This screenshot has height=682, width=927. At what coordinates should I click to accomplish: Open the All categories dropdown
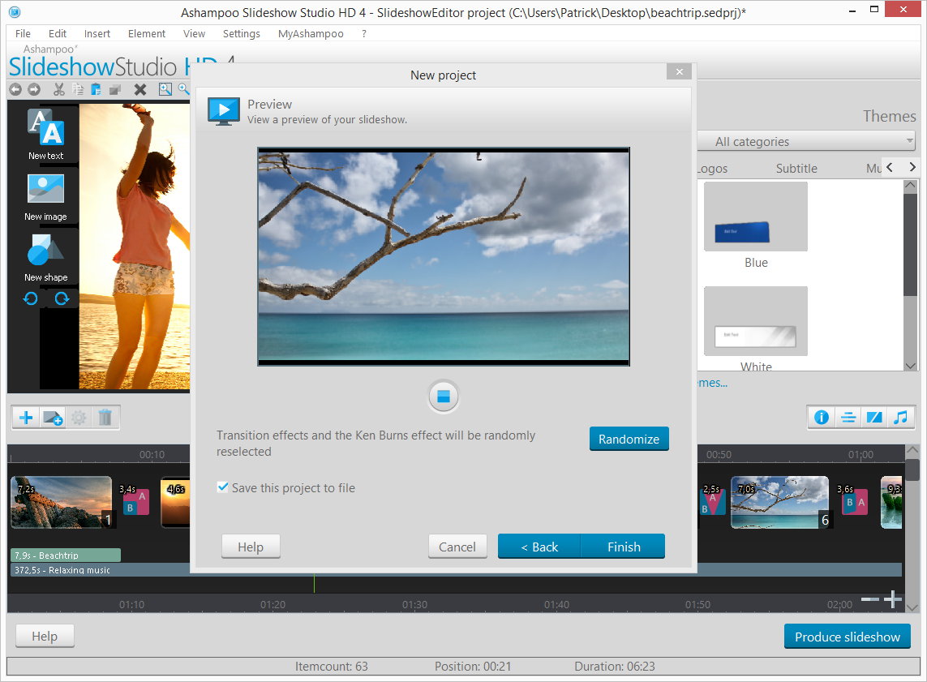(x=806, y=141)
